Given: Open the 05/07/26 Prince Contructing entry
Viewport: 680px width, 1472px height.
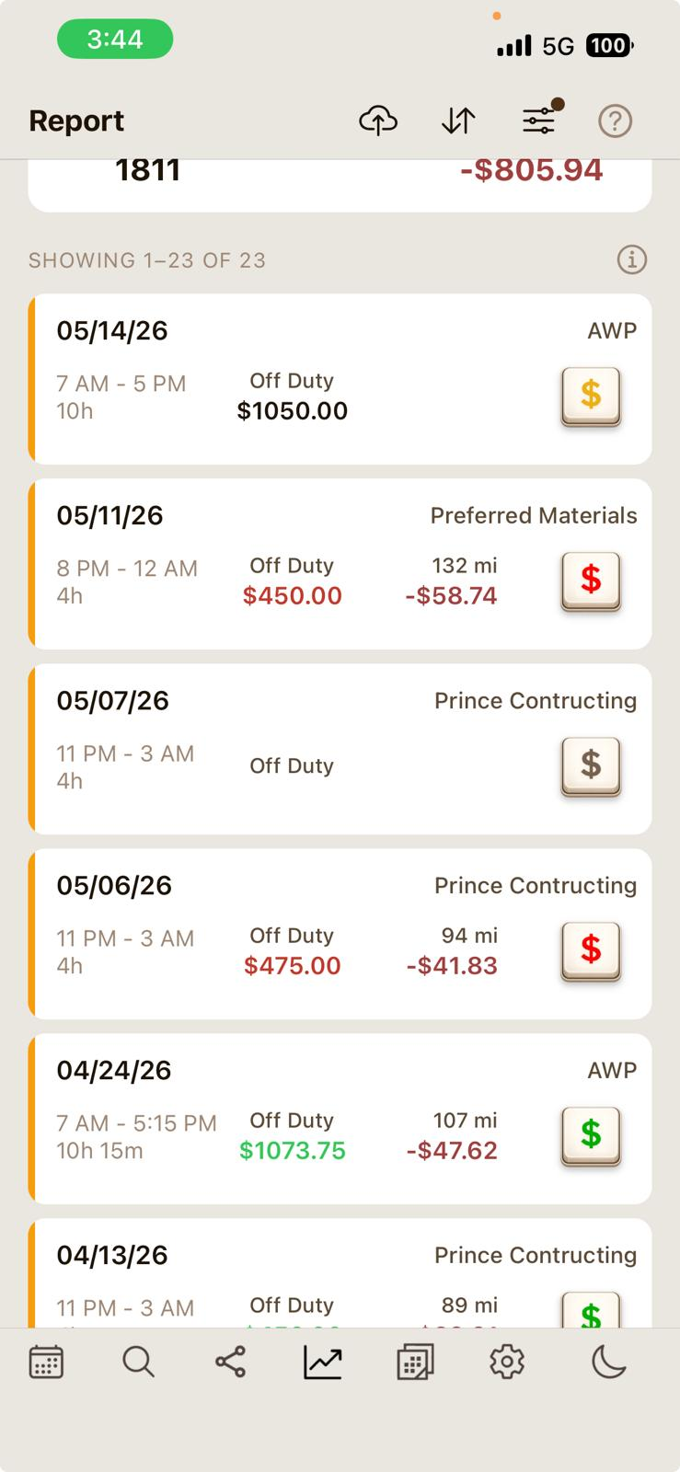Looking at the screenshot, I should pos(340,749).
